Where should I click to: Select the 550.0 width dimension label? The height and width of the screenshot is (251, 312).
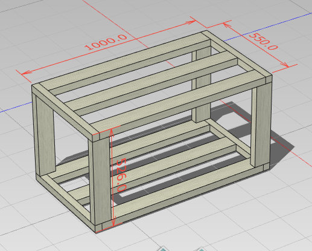263,41
